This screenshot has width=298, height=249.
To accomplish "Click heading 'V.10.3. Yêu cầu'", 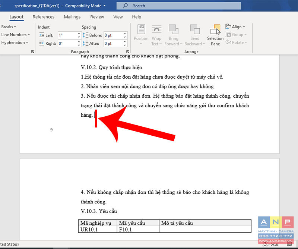I will [x=99, y=211].
